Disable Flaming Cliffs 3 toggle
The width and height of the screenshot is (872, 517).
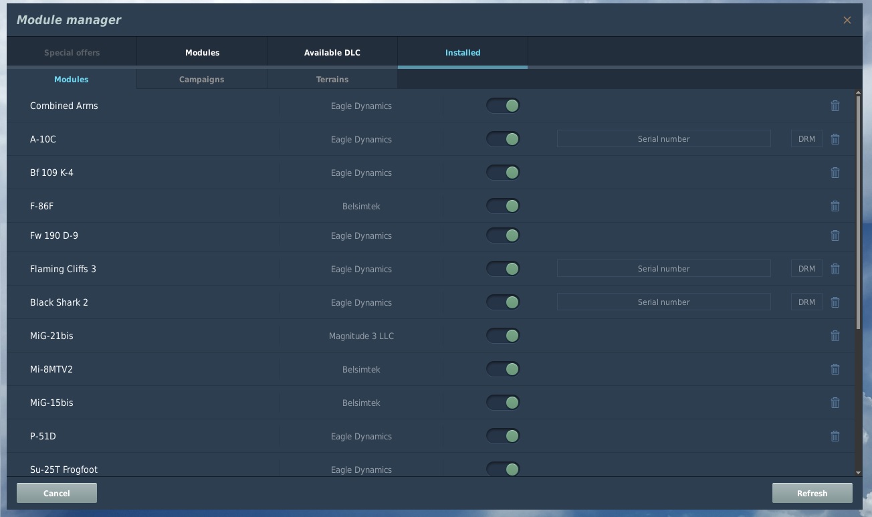pos(503,269)
